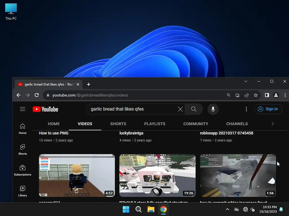Select the garlic bread that likes qfes tab
The height and width of the screenshot is (216, 289).
pyautogui.click(x=48, y=84)
